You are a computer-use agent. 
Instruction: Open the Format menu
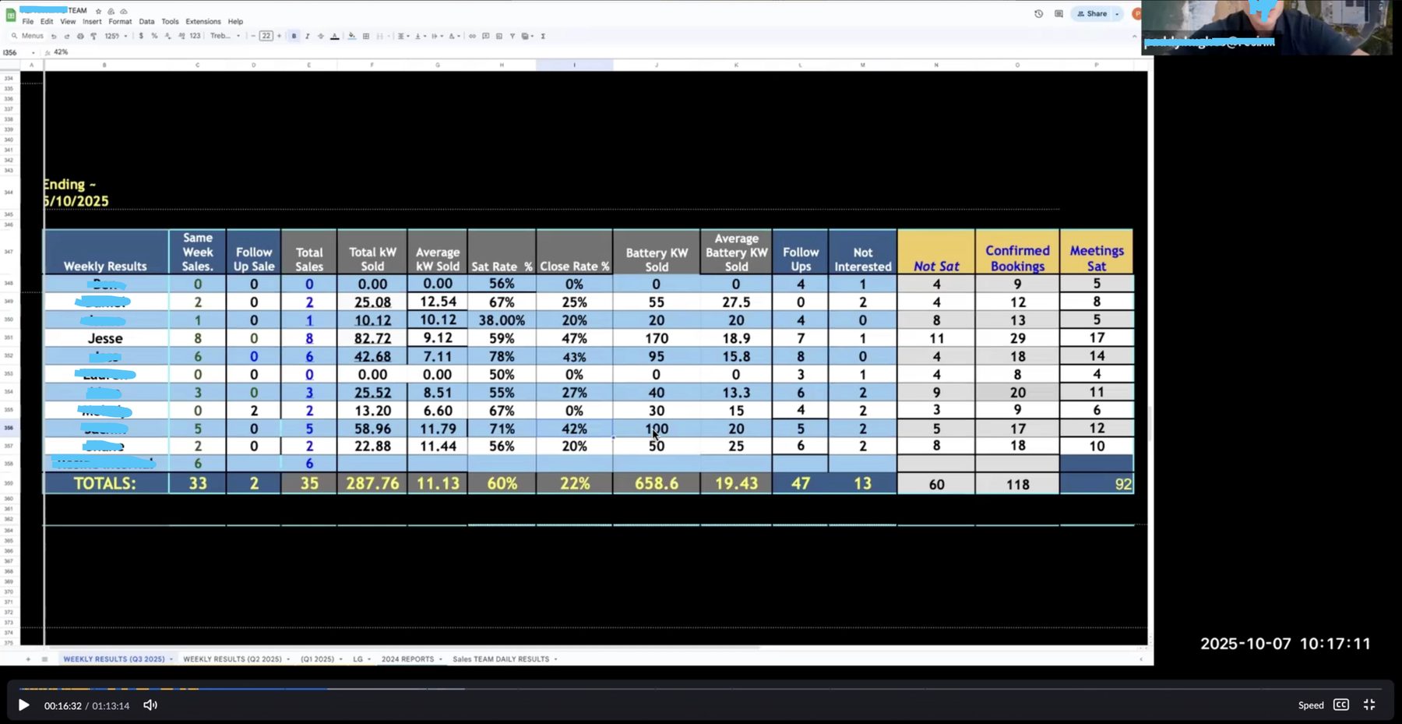(x=120, y=22)
